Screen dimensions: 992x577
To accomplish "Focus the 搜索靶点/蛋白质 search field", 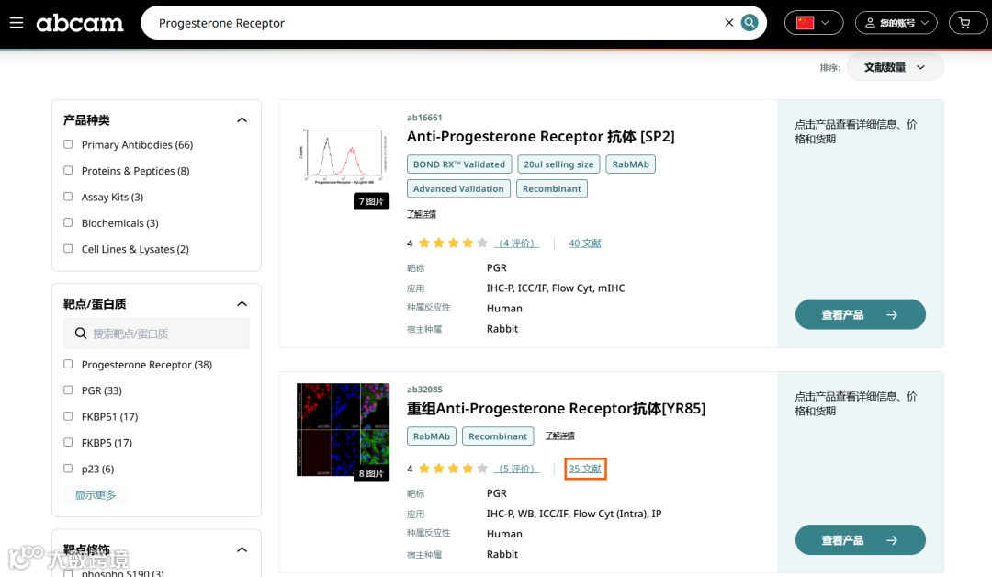I will [x=156, y=334].
